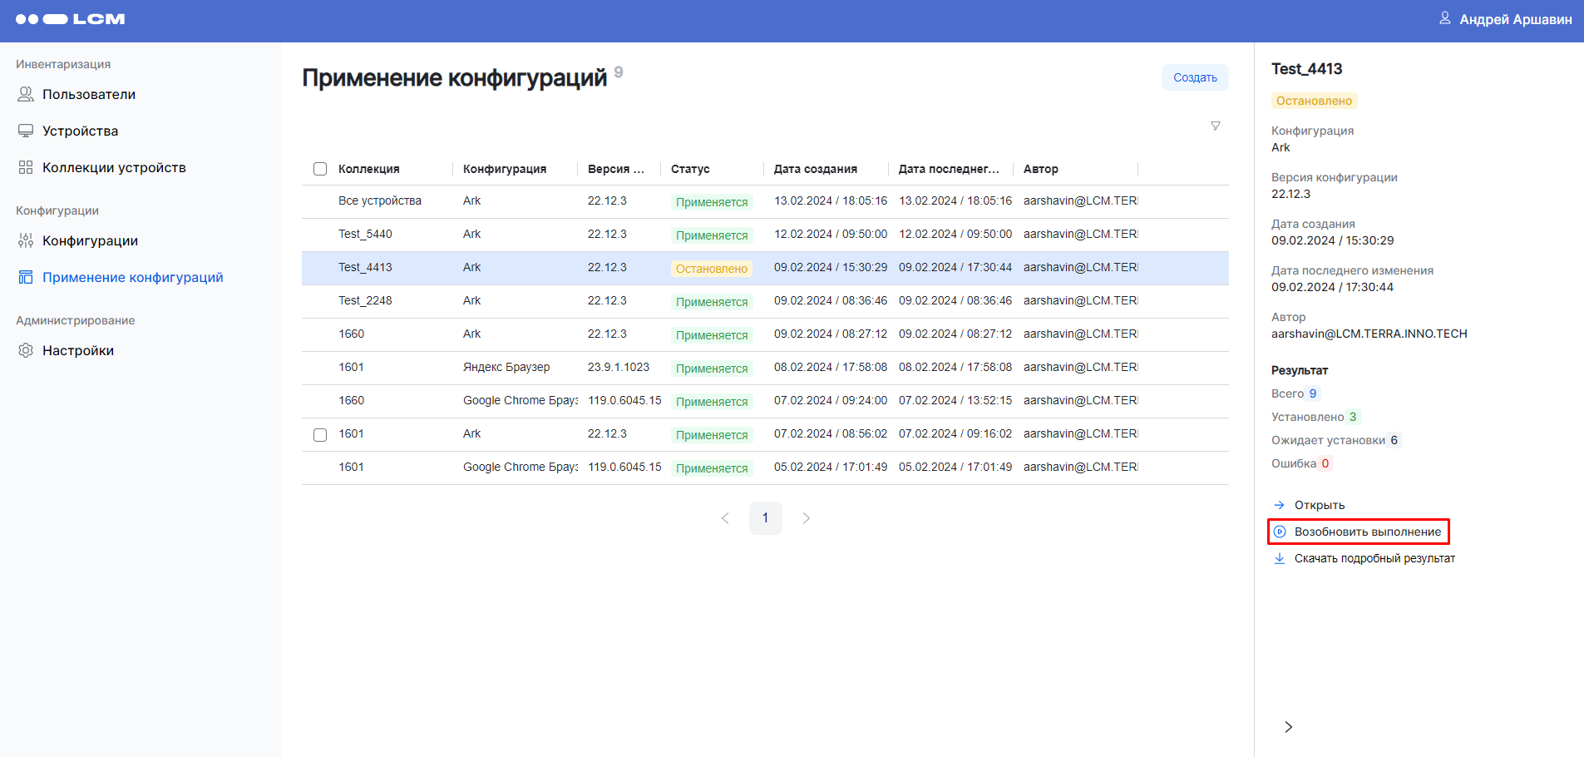1584x757 pixels.
Task: Click Возобновить выполнение to resume
Action: pos(1367,532)
